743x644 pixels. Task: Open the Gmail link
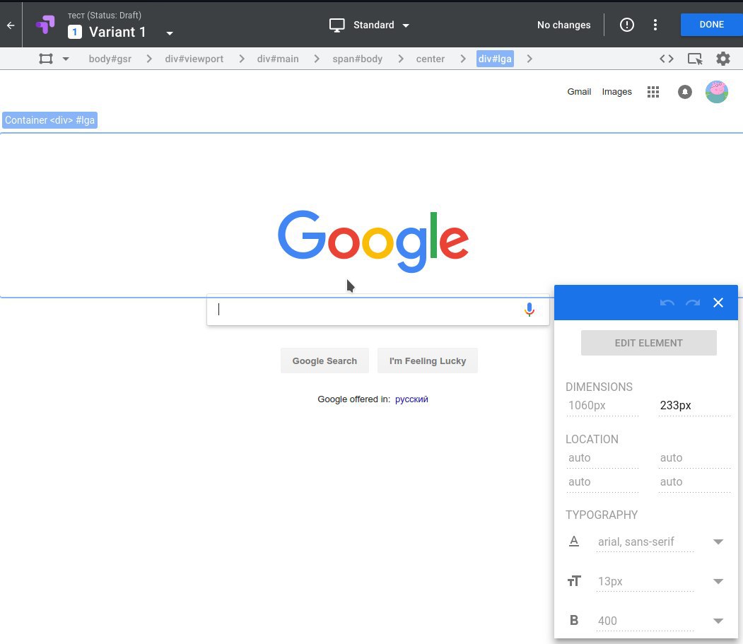pyautogui.click(x=579, y=91)
